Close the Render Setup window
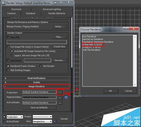This screenshot has height=127, width=141. coord(69,2)
